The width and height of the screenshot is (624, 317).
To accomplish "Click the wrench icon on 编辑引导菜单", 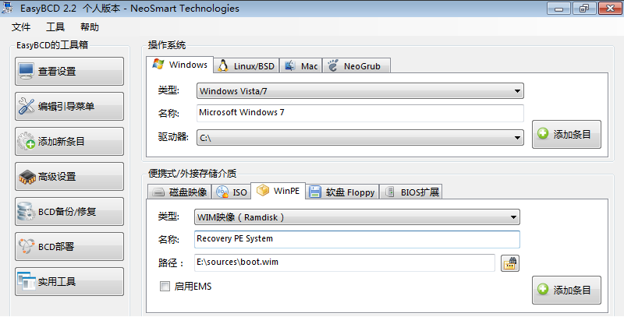I will click(27, 106).
